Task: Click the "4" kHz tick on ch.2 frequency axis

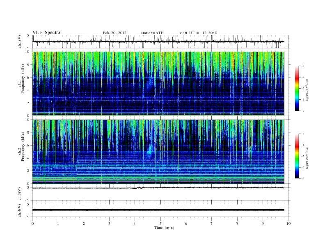Action: tap(28, 158)
